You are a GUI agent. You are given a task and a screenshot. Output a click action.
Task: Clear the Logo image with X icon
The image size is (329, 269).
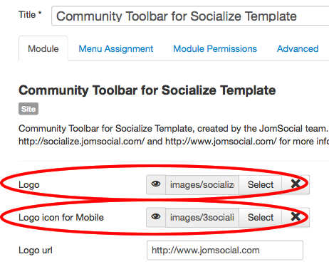(x=296, y=184)
